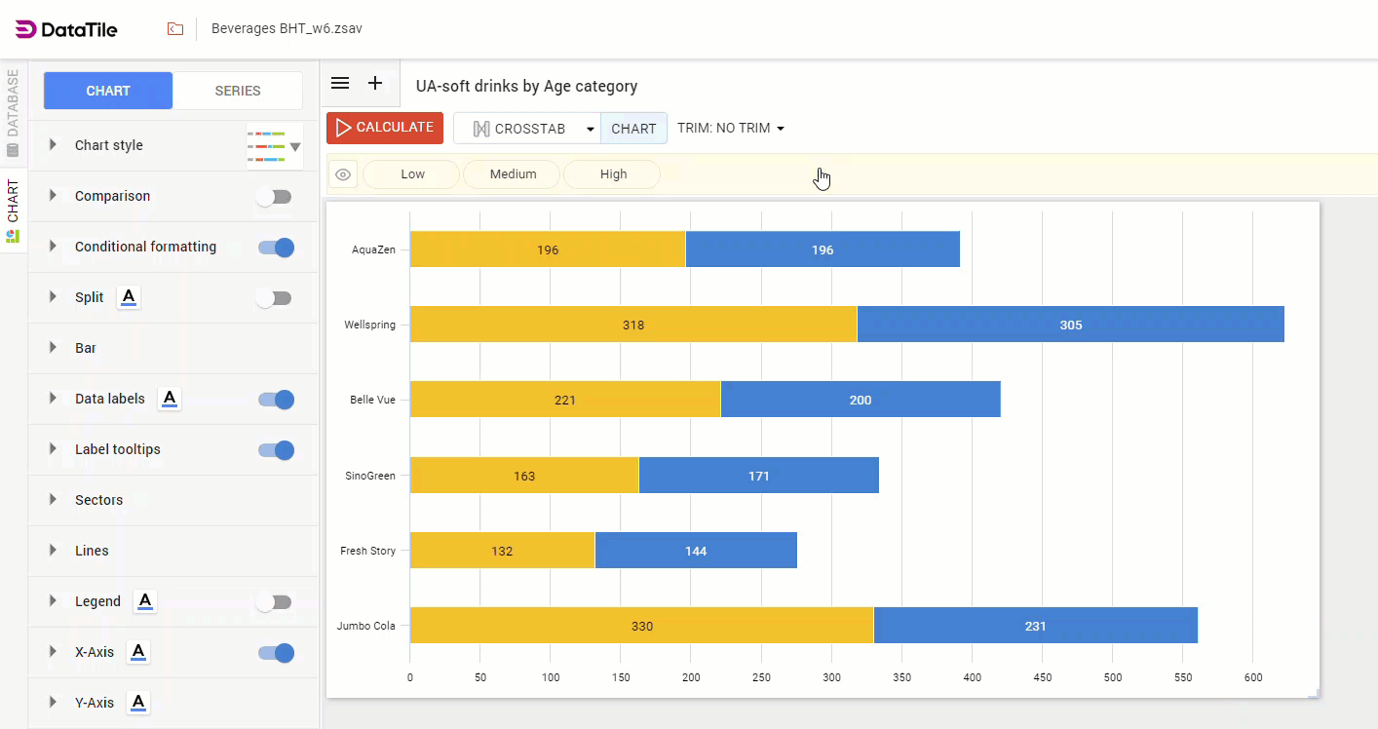Expand the Sectors section
1378x729 pixels.
tap(99, 500)
